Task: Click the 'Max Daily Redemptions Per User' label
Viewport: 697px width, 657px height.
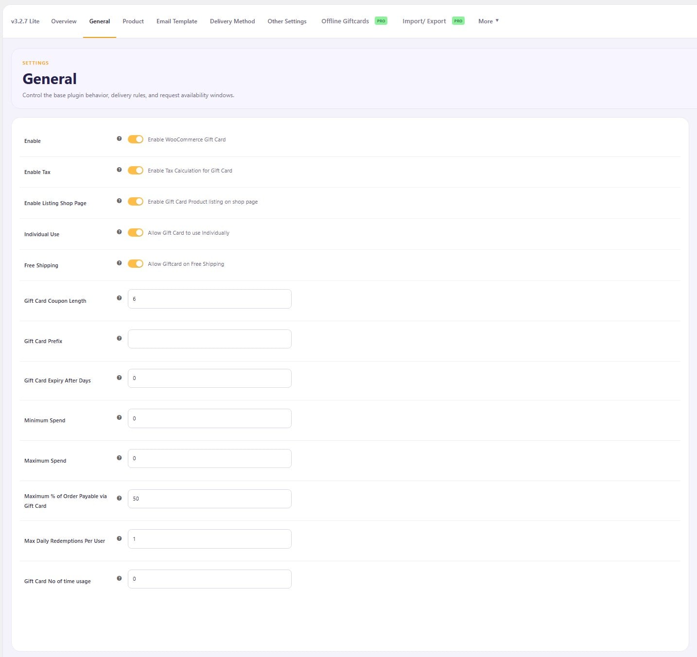Action: click(x=65, y=541)
